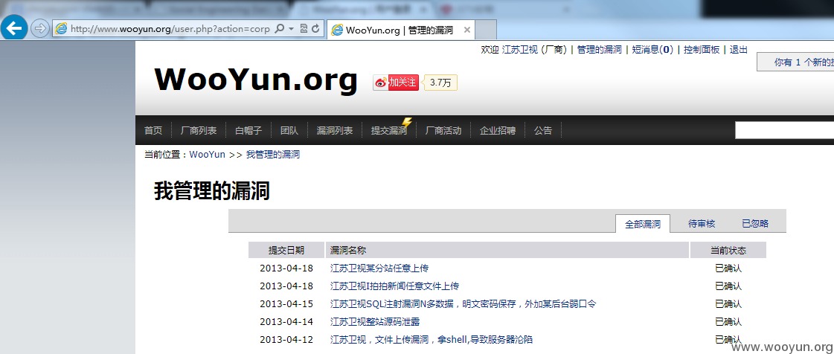Open 江苏卫视SQL注射漏洞N多数据 vulnerability link
Viewport: 834px width, 354px height.
click(x=463, y=304)
